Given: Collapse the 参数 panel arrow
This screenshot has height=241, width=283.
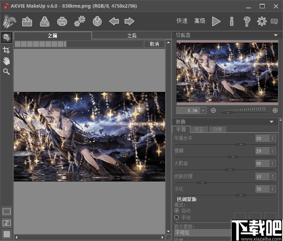Looking at the screenshot, I should (272, 122).
